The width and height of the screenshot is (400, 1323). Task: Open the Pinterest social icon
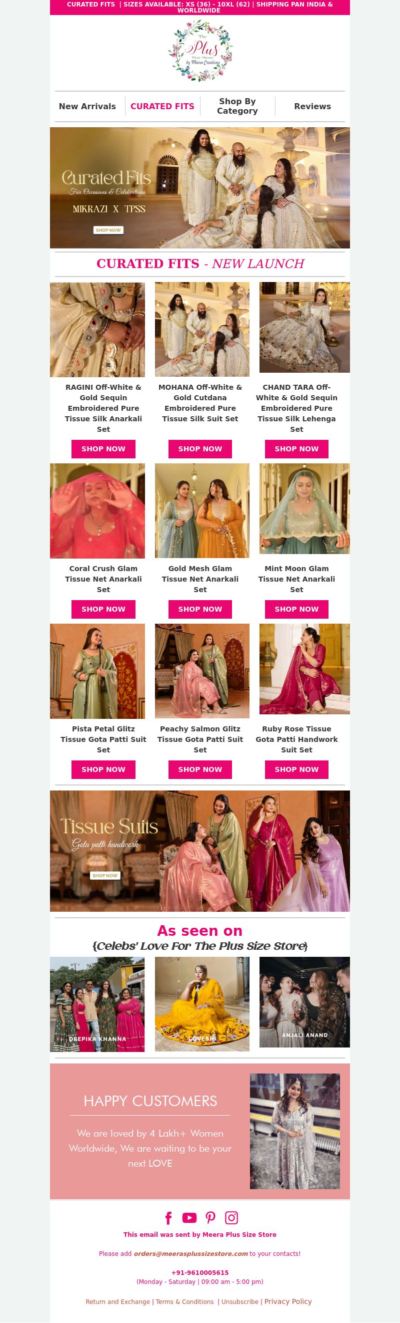click(210, 1218)
